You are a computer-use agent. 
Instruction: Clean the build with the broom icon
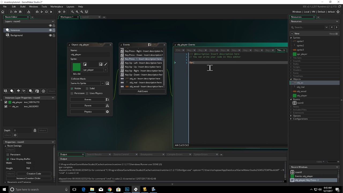(51, 12)
